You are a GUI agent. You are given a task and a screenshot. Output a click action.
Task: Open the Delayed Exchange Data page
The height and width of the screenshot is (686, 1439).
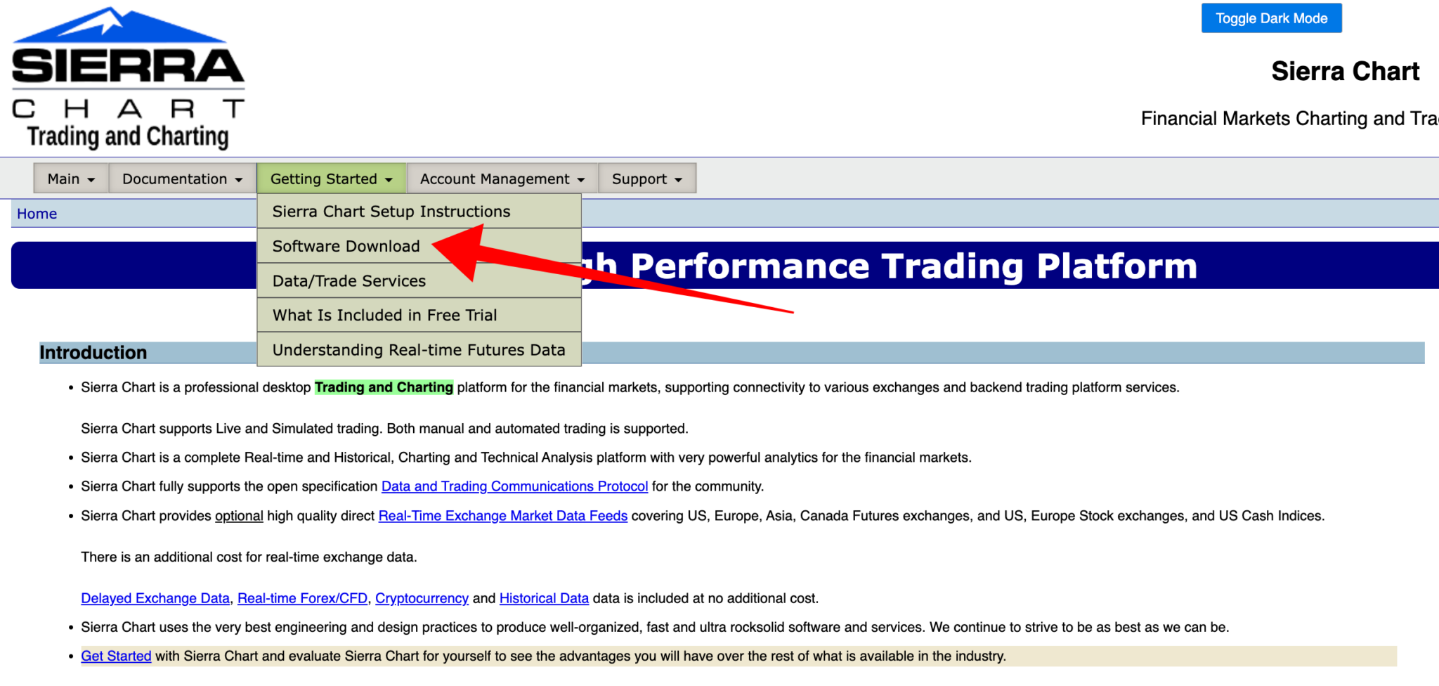(155, 597)
